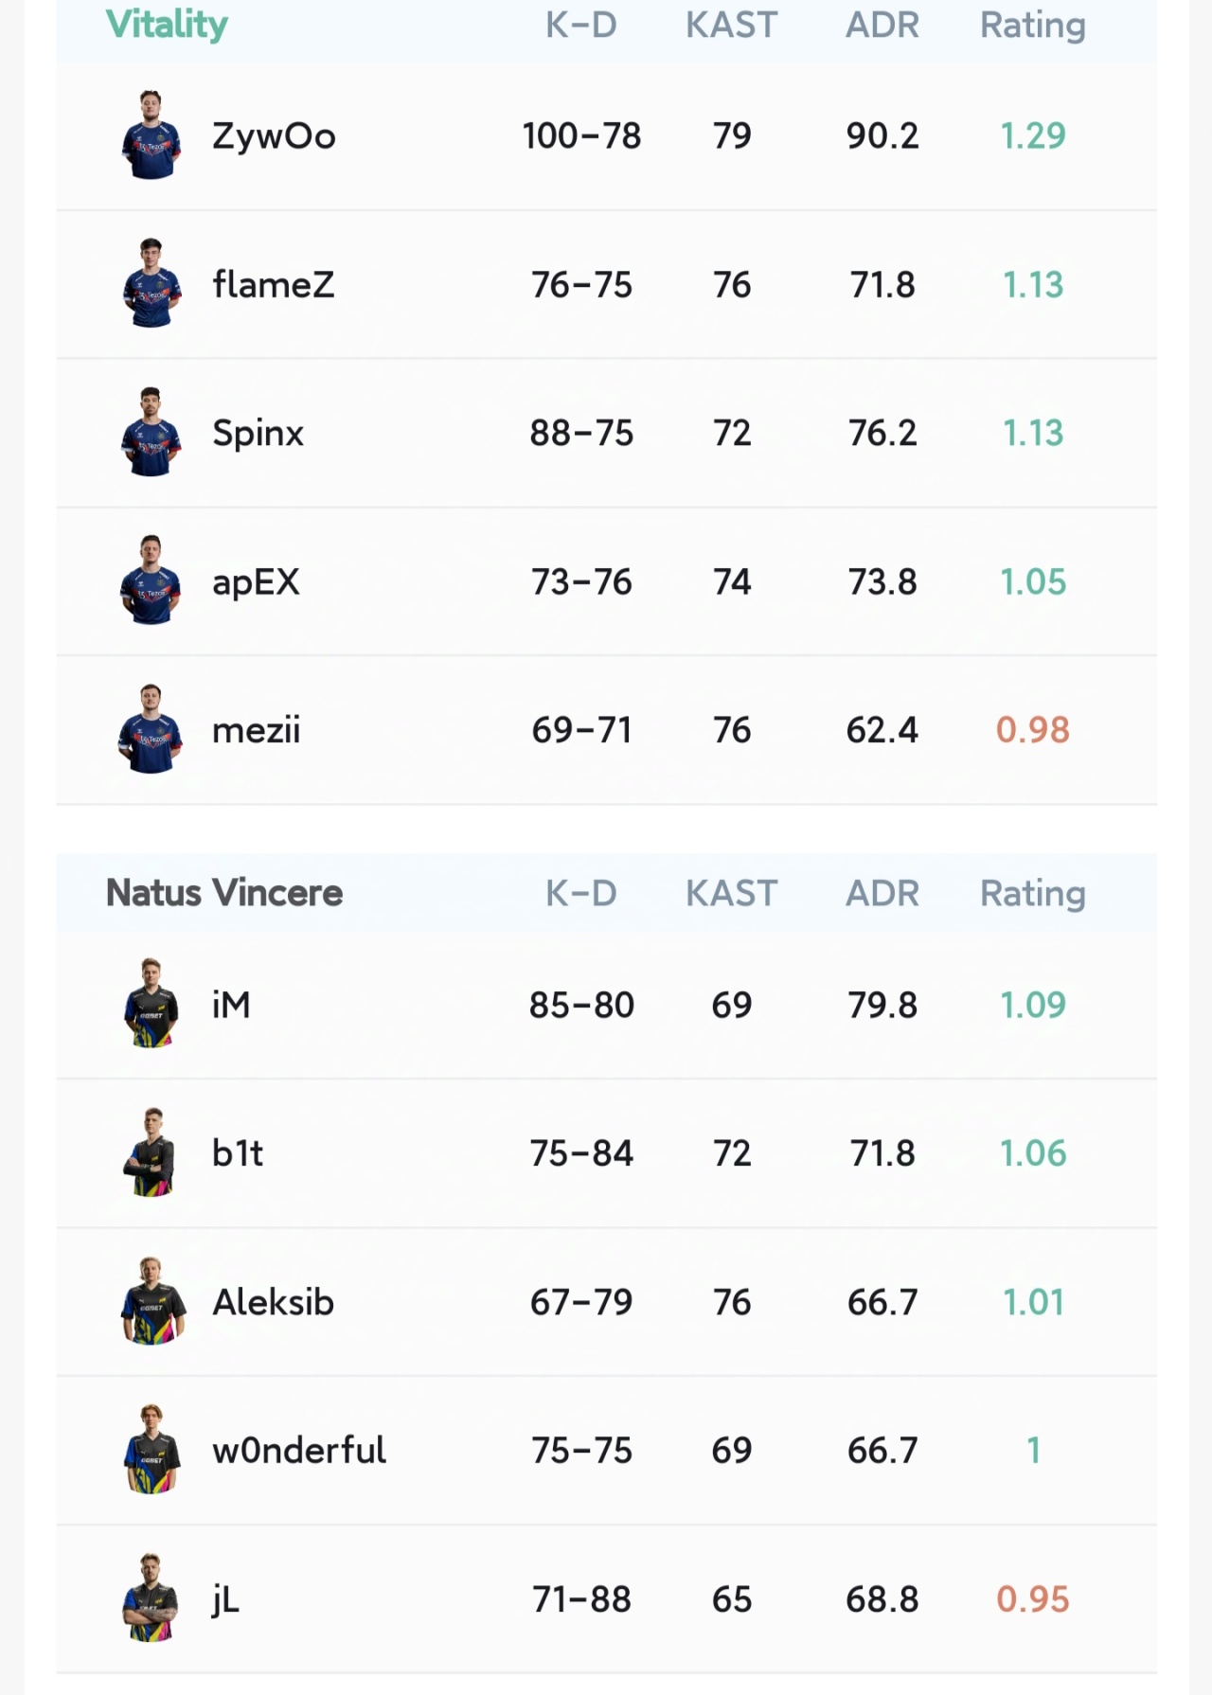Open the Vitality team link

(167, 25)
